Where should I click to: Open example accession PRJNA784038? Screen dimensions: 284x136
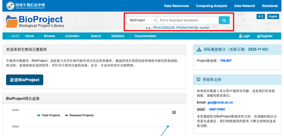pyautogui.click(x=187, y=28)
